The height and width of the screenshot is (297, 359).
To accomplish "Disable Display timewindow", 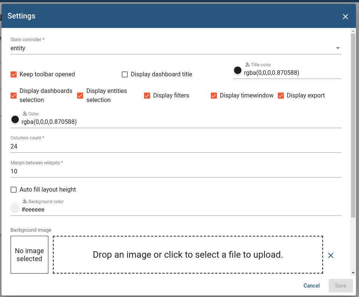I will [x=214, y=96].
